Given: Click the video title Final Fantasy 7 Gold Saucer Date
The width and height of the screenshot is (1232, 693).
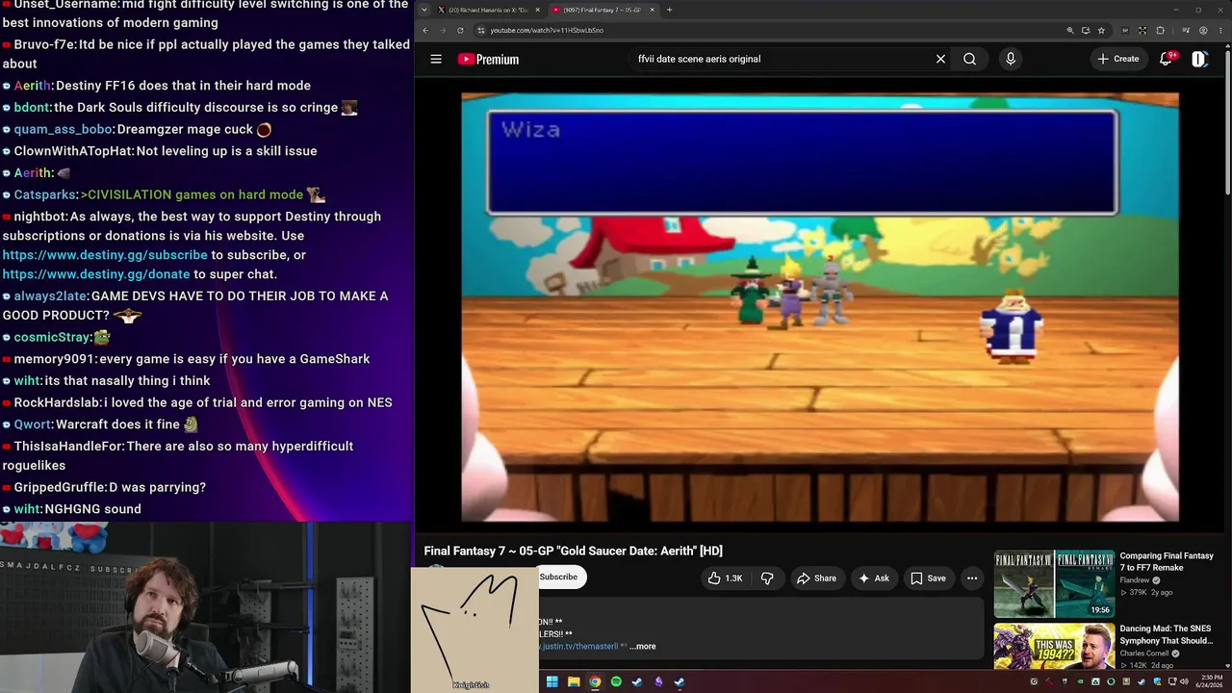Looking at the screenshot, I should click(574, 551).
